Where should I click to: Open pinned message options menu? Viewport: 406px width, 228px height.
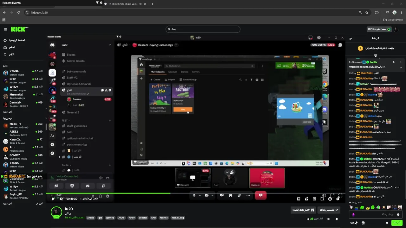pyautogui.click(x=401, y=62)
